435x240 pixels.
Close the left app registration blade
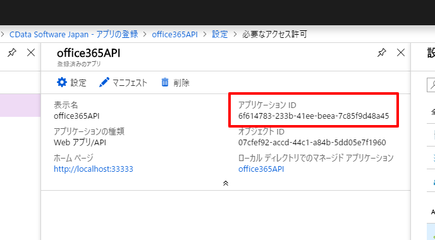coord(31,52)
